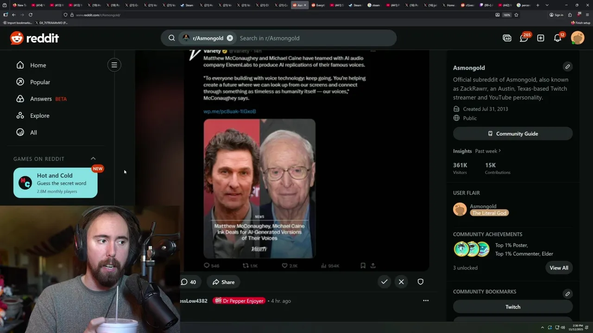Viewport: 593px width, 333px height.
Task: Click the tweet share upload icon
Action: (x=373, y=265)
